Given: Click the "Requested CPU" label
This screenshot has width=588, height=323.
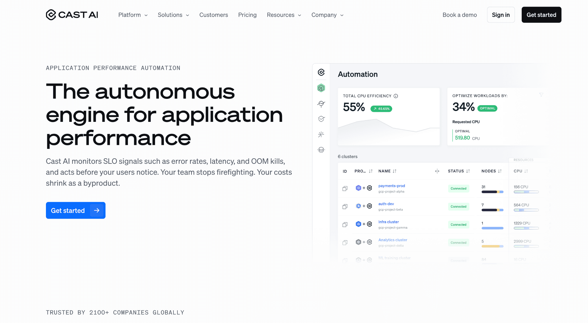Looking at the screenshot, I should click(466, 122).
